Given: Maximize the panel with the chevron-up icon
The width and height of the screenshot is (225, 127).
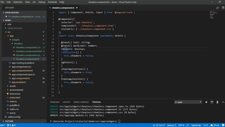Looking at the screenshot, I should pos(223,102).
